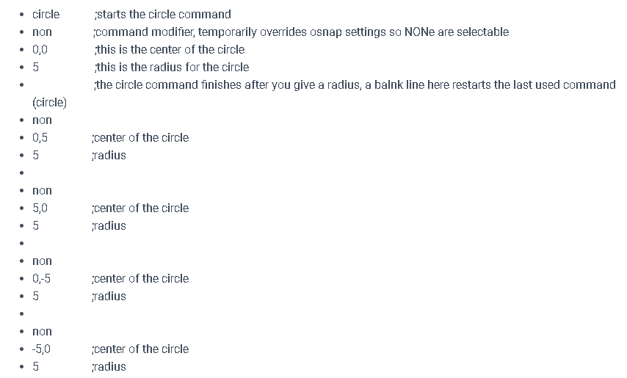
Task: Click the ';the circle command finishes' comment line
Action: pyautogui.click(x=355, y=84)
